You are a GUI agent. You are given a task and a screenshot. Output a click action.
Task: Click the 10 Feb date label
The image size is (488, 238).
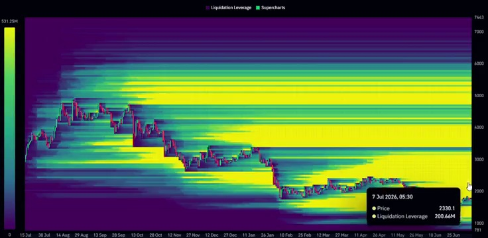[286, 235]
